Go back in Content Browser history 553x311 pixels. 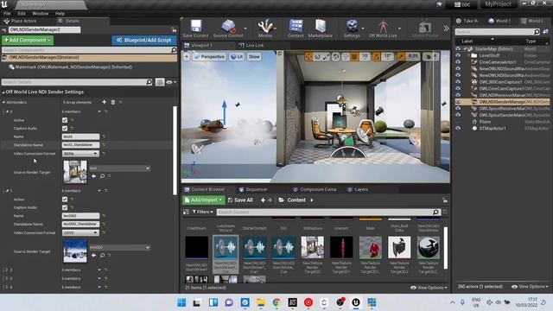263,200
